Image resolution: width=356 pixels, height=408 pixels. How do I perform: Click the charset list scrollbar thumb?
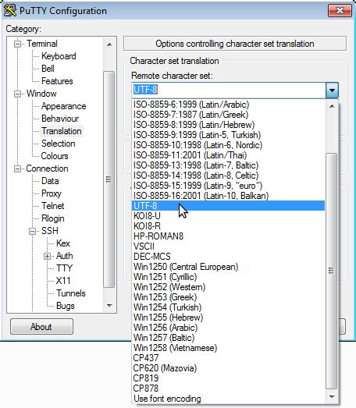331,271
